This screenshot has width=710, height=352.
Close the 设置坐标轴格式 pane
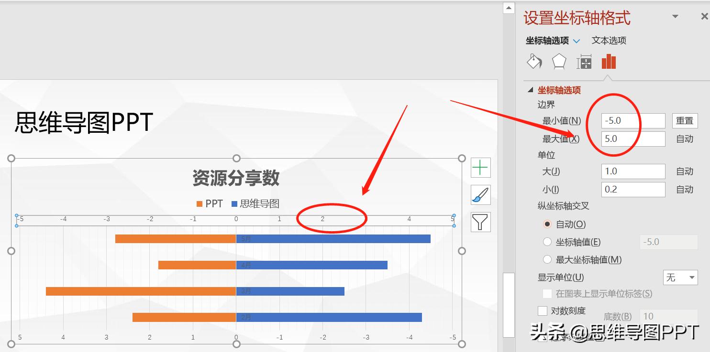(705, 16)
